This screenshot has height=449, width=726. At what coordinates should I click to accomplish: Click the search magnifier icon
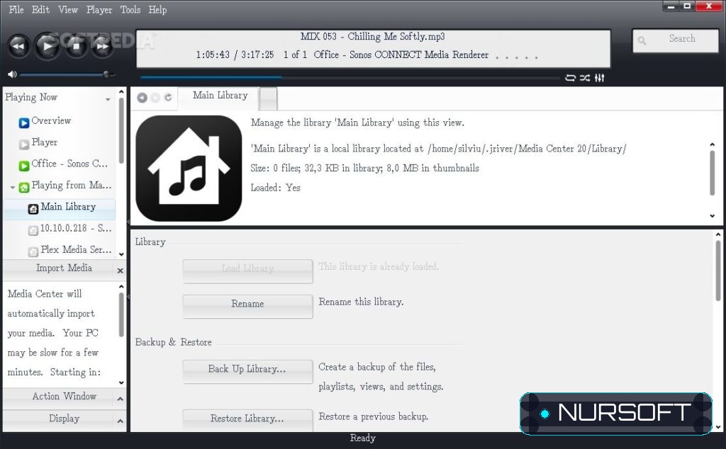coord(642,40)
